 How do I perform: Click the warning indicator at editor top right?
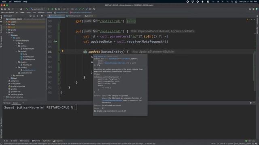click(x=248, y=19)
